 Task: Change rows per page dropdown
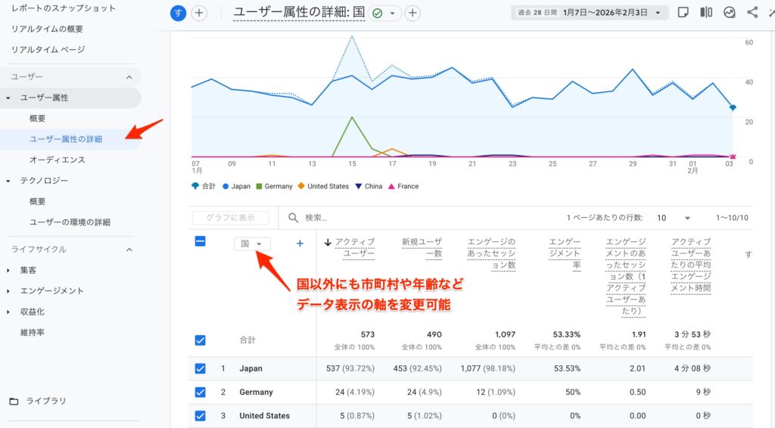pos(674,218)
